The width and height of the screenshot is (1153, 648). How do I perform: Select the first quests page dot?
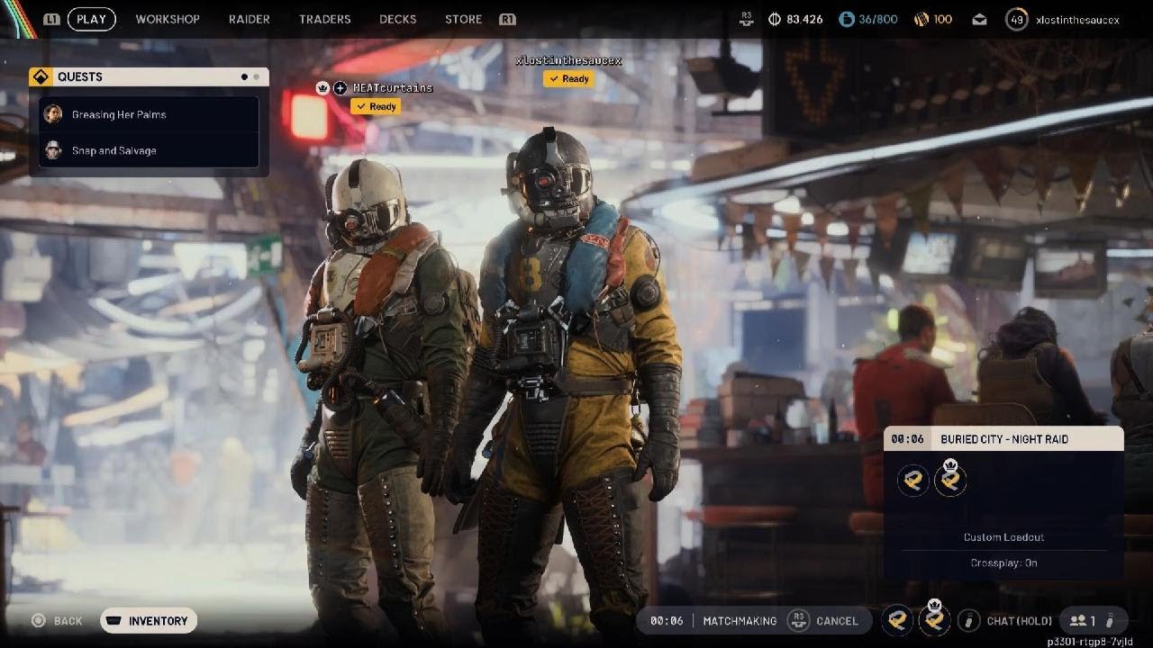pyautogui.click(x=244, y=77)
